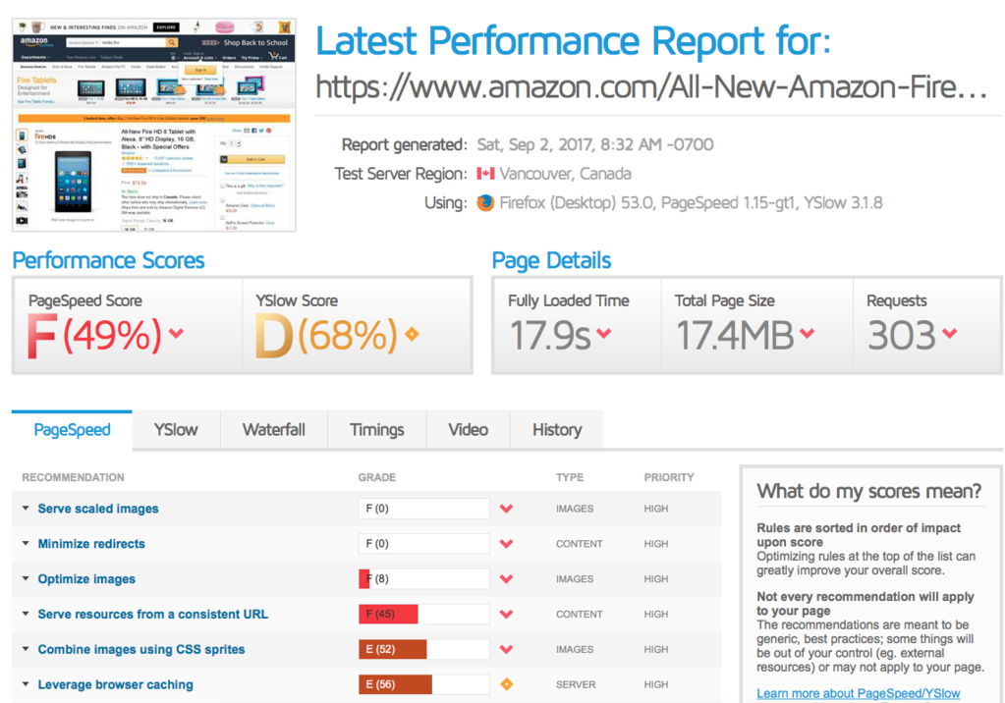Click the F (45) grade bar
The image size is (1005, 703).
423,615
